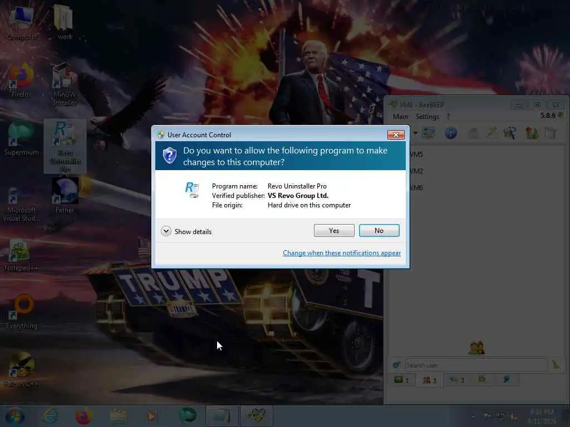Viewport: 570px width, 427px height.
Task: Click No in User Account Control dialog
Action: 379,231
